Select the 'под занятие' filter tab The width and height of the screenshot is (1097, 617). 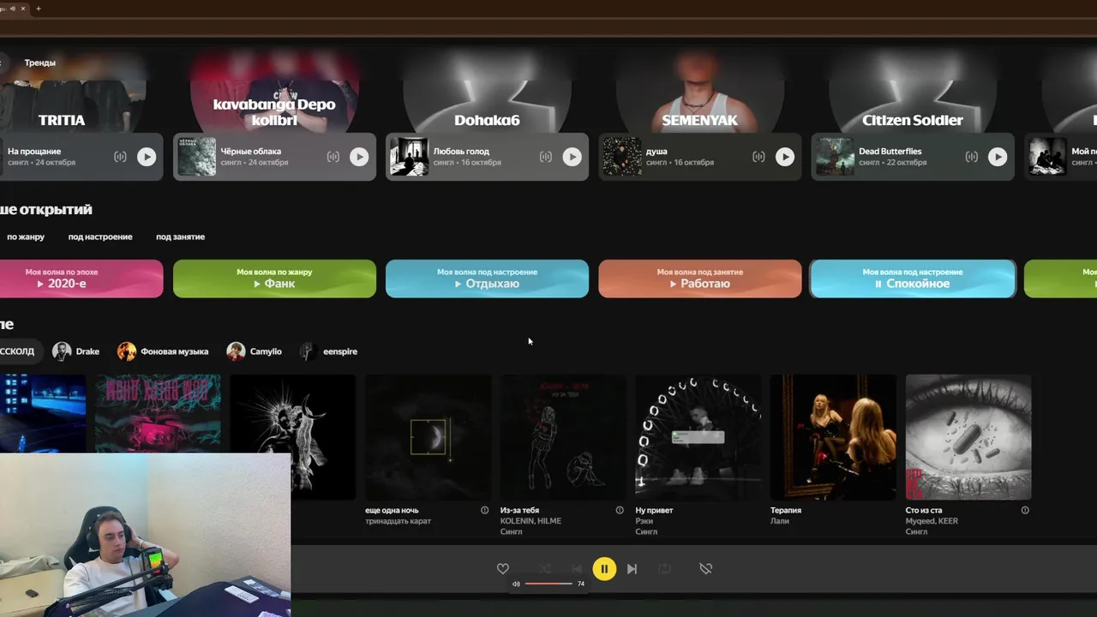(x=180, y=237)
